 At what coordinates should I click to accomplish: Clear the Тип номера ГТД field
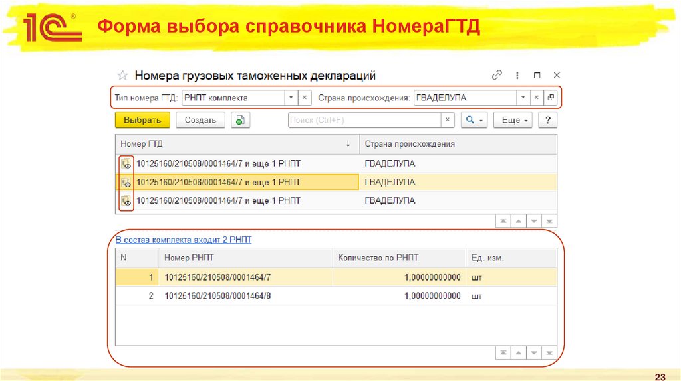pos(305,98)
